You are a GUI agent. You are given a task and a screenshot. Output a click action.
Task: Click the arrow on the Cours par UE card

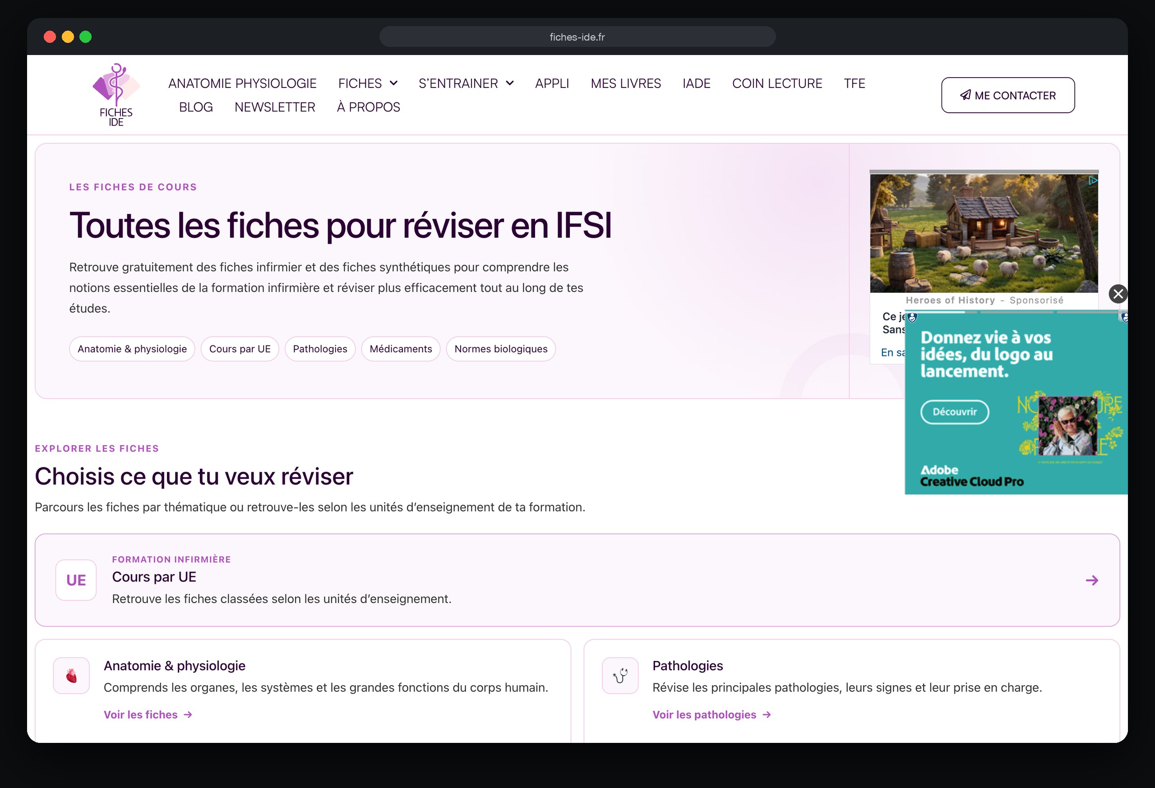(1092, 581)
